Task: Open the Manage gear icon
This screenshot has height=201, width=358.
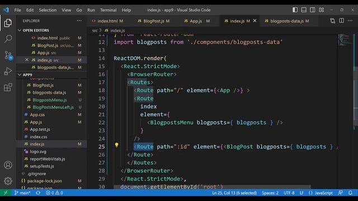Action: point(8,181)
